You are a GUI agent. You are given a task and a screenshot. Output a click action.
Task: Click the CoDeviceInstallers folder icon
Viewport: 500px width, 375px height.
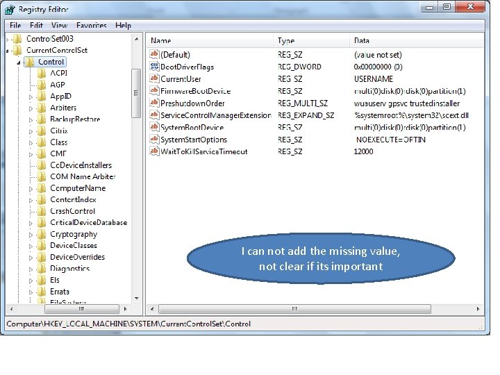pyautogui.click(x=42, y=165)
